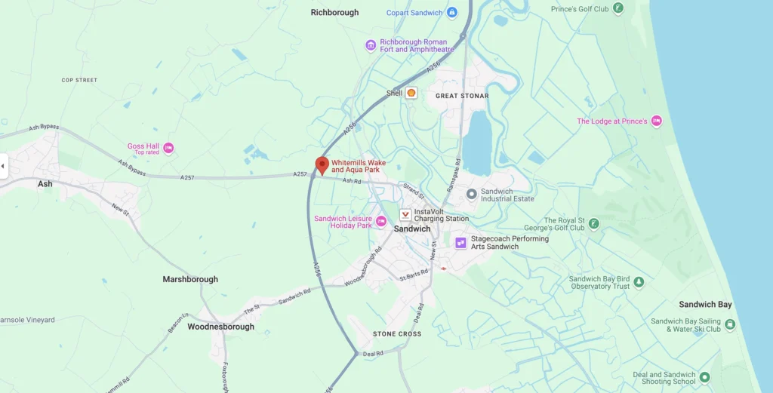Select the Sandwich town name label

coord(412,229)
